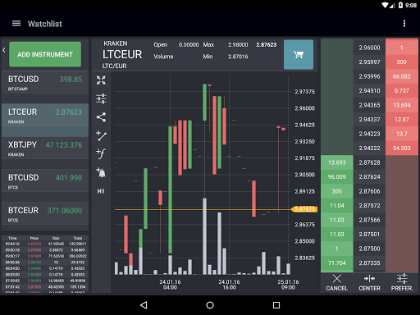This screenshot has width=420, height=315.
Task: Click the ADD INSTRUMENT button
Action: [45, 54]
